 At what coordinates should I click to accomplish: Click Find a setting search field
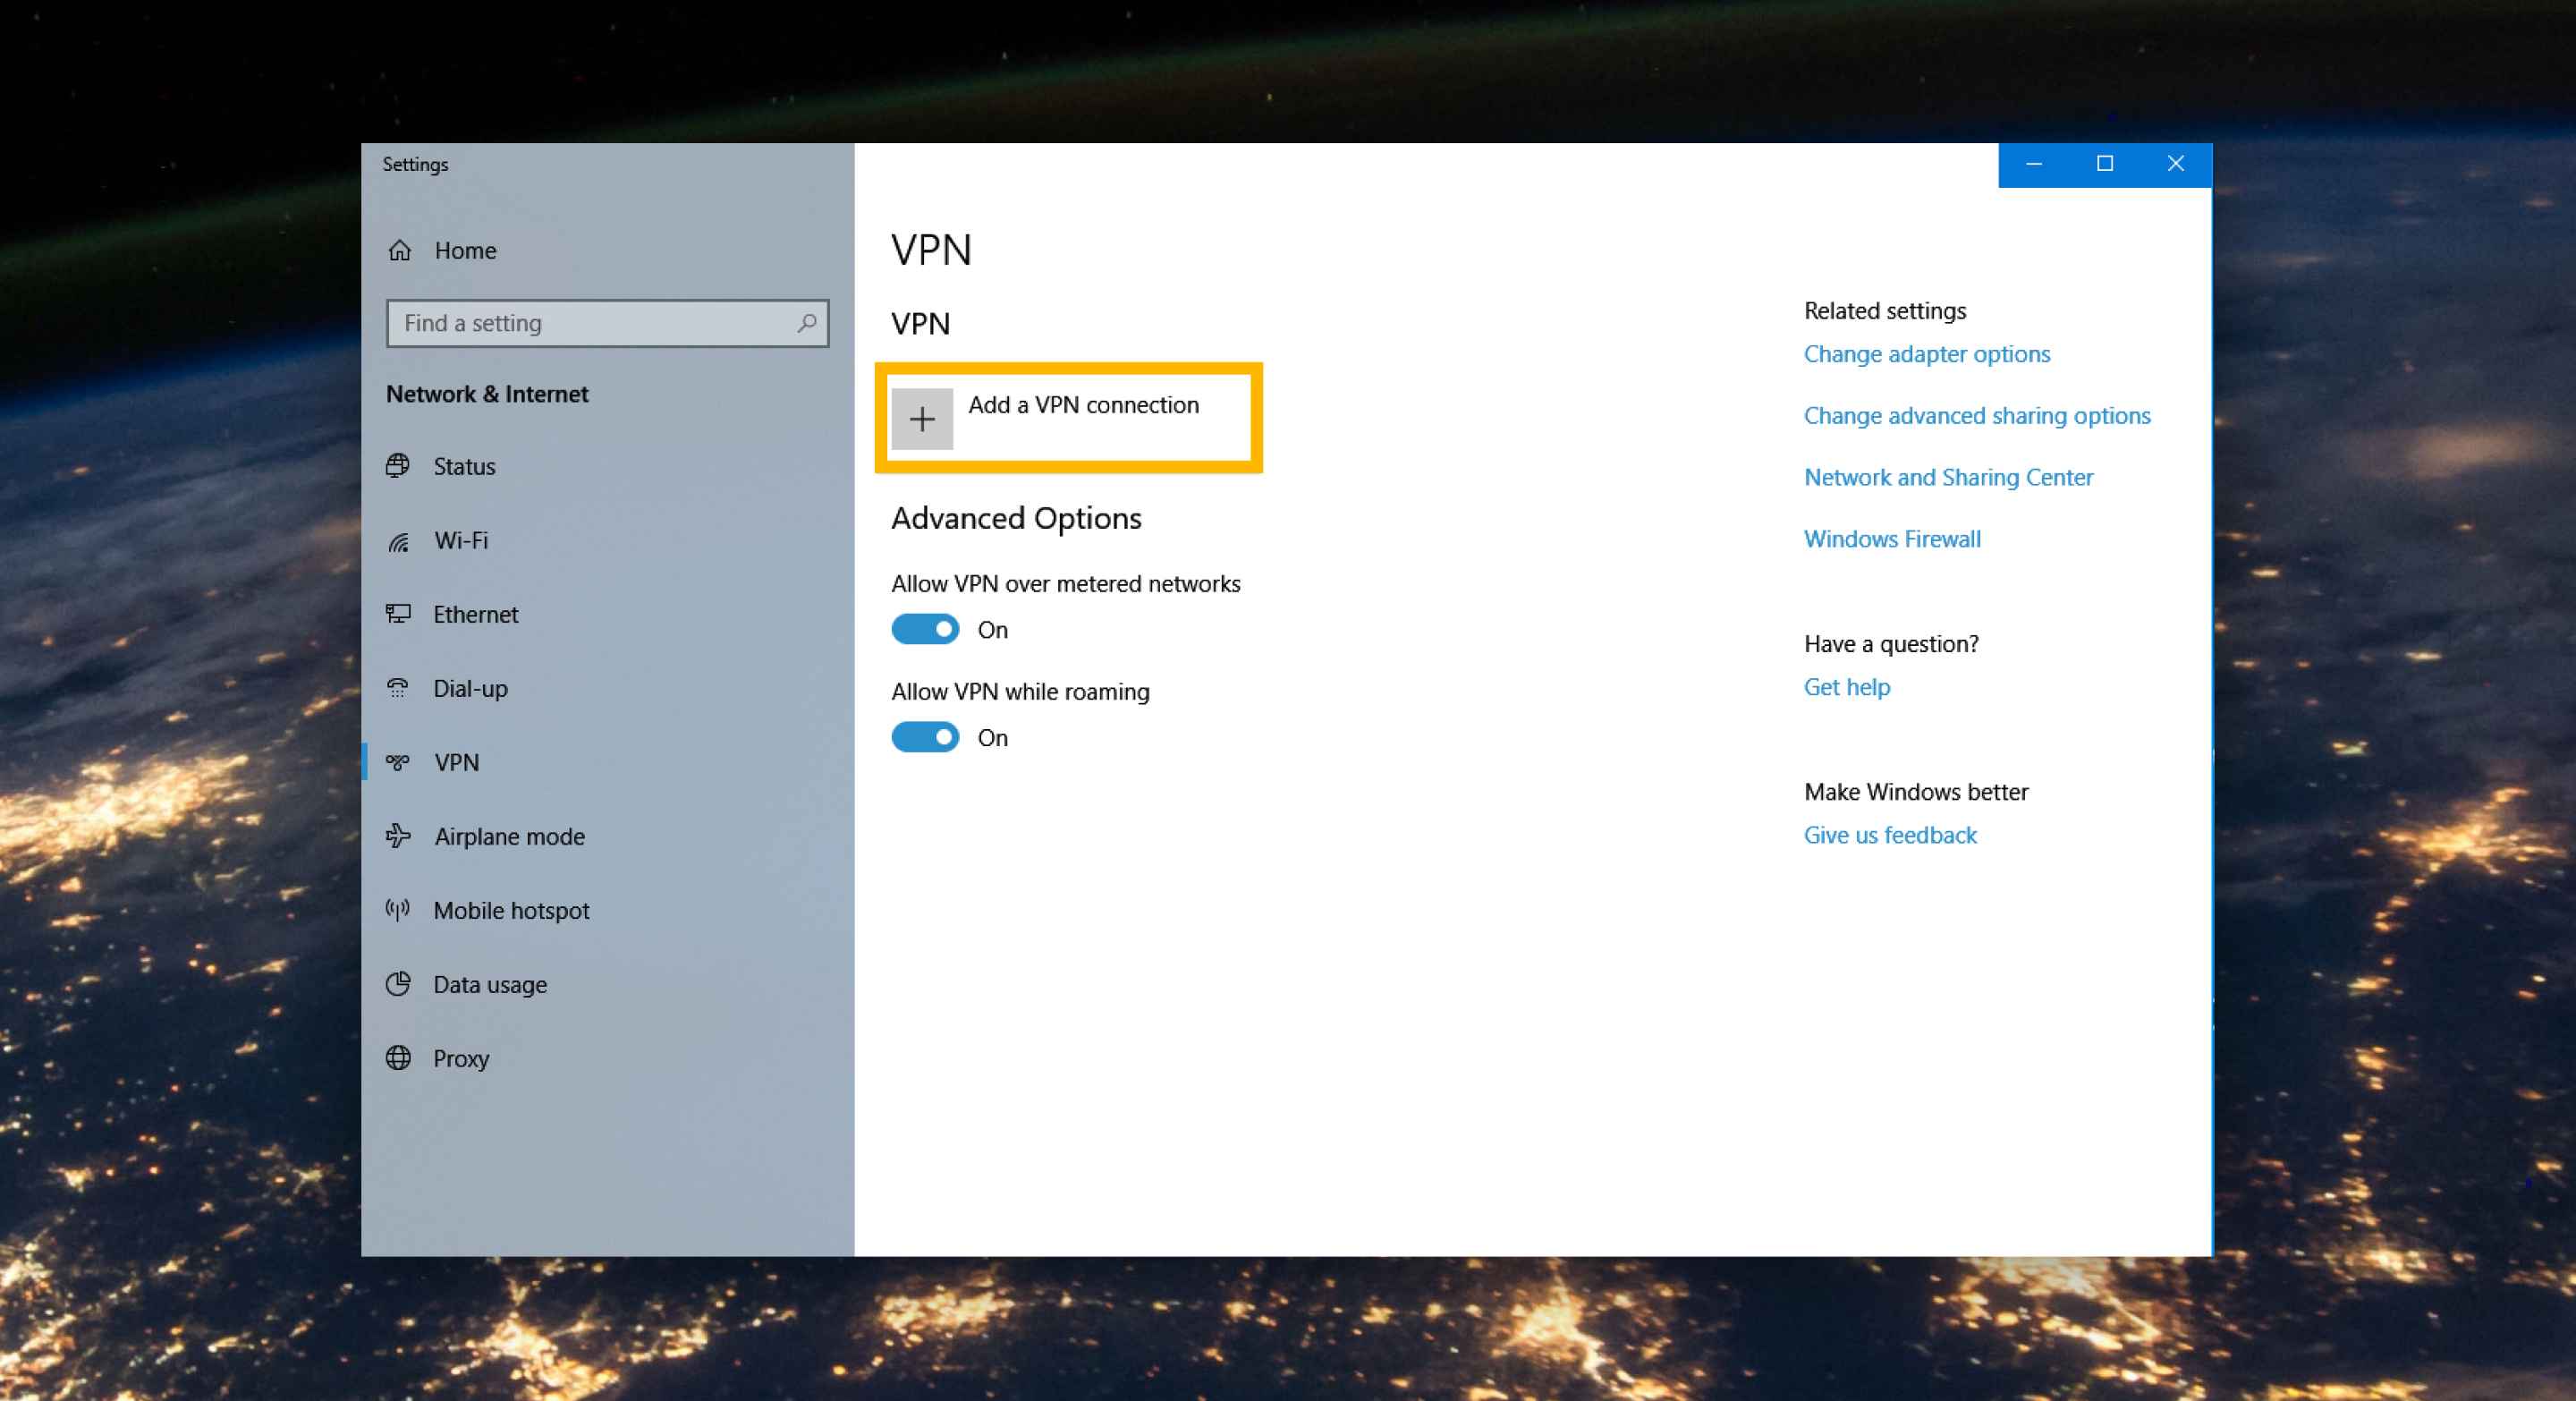pos(606,321)
